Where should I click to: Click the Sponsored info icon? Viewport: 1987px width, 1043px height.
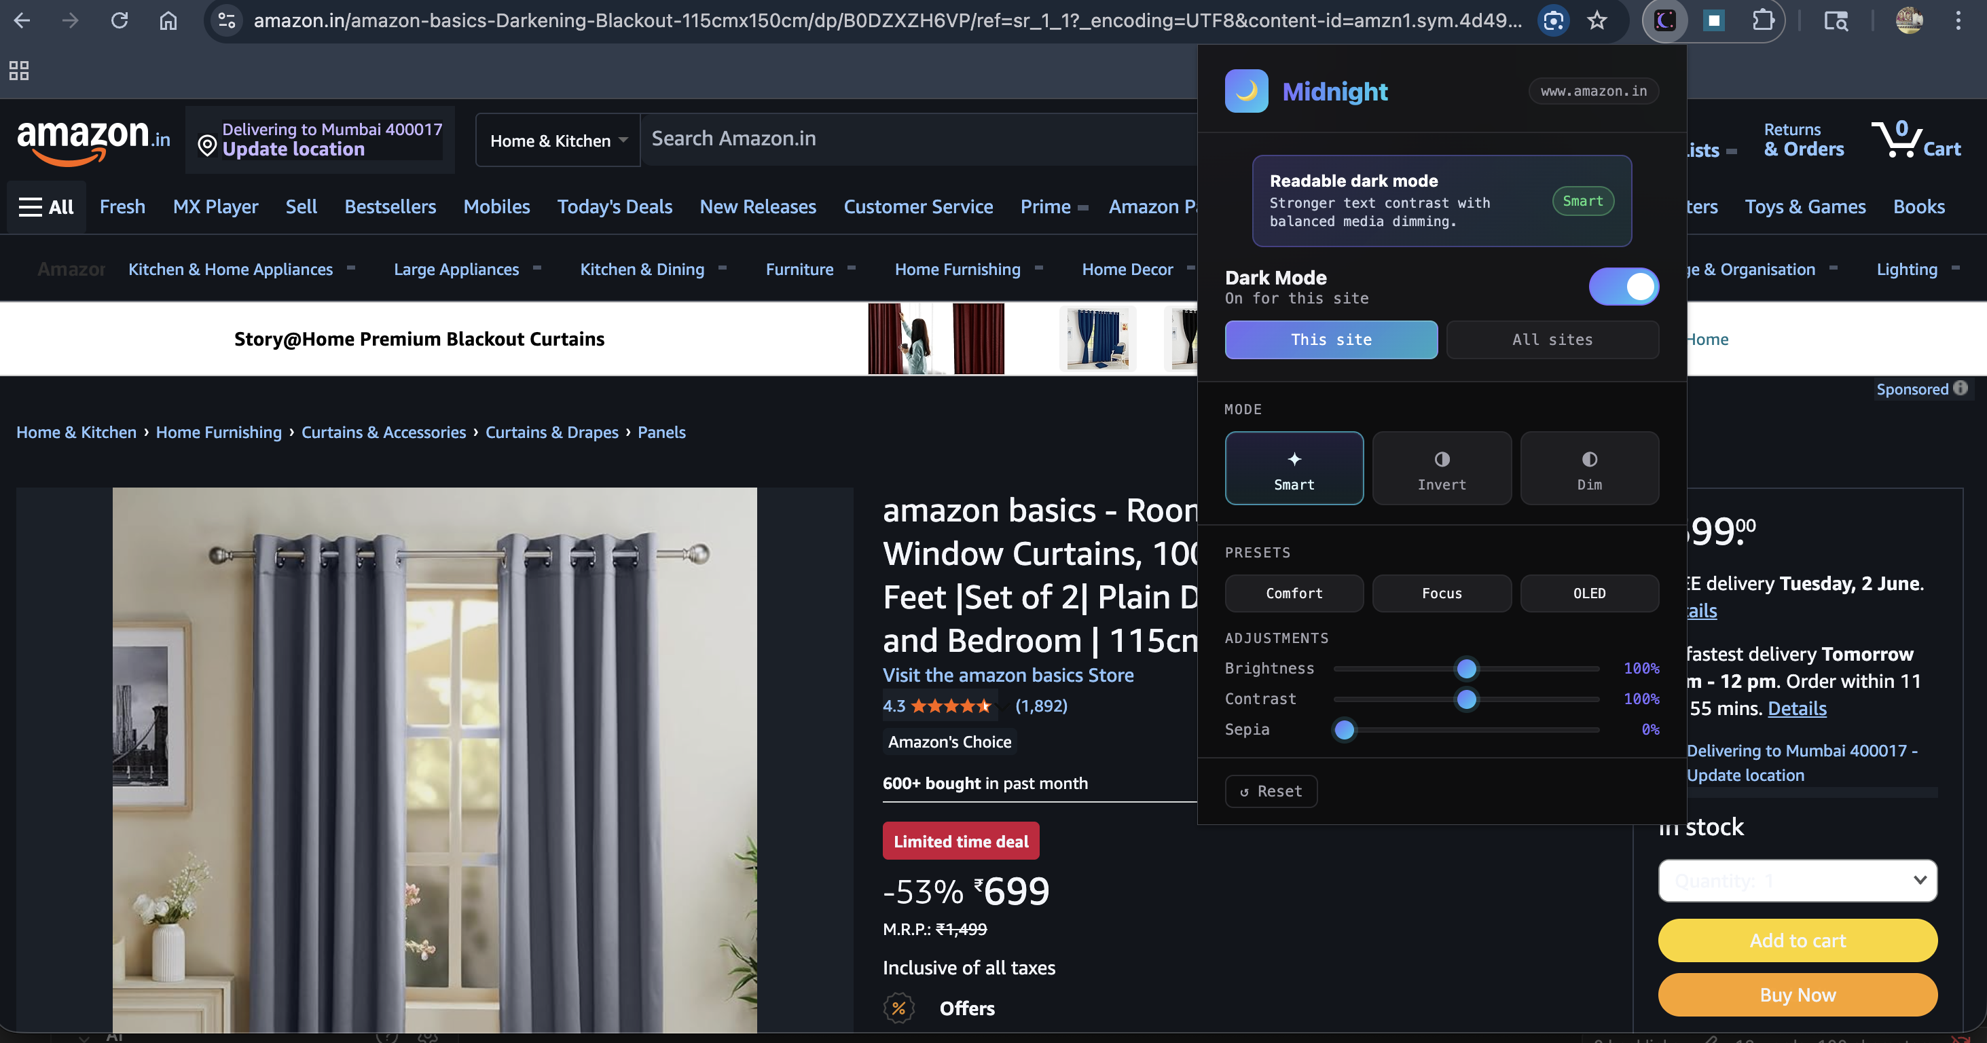[x=1960, y=388]
